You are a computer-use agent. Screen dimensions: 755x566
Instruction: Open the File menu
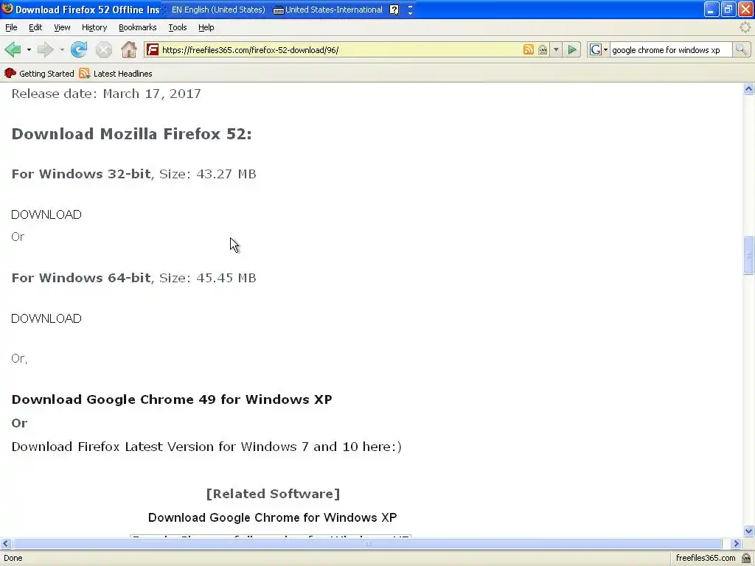[11, 27]
